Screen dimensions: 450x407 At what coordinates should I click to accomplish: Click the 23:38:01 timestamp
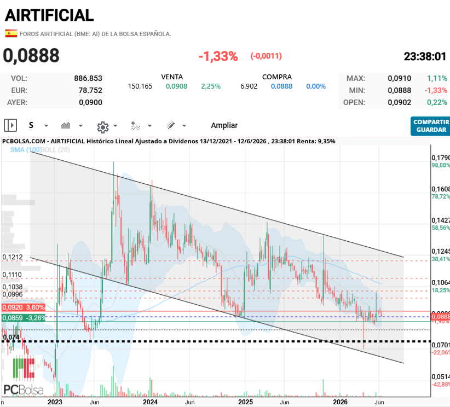(x=425, y=56)
